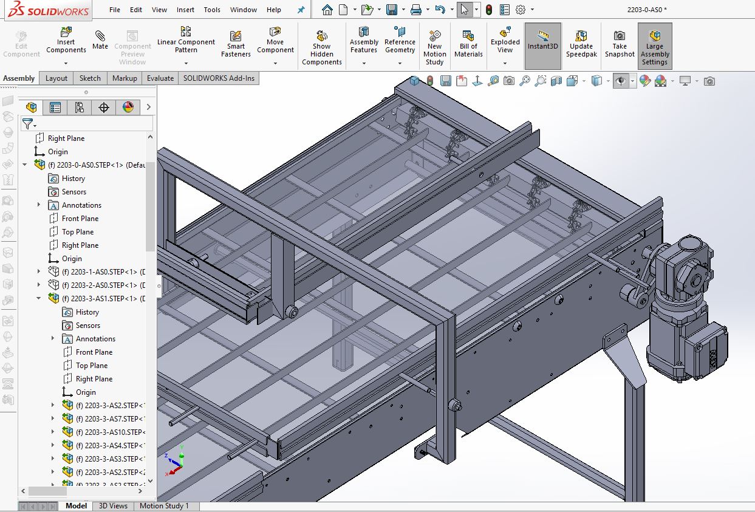Viewport: 755px width, 512px height.
Task: Save the document with the disk icon
Action: [391, 10]
